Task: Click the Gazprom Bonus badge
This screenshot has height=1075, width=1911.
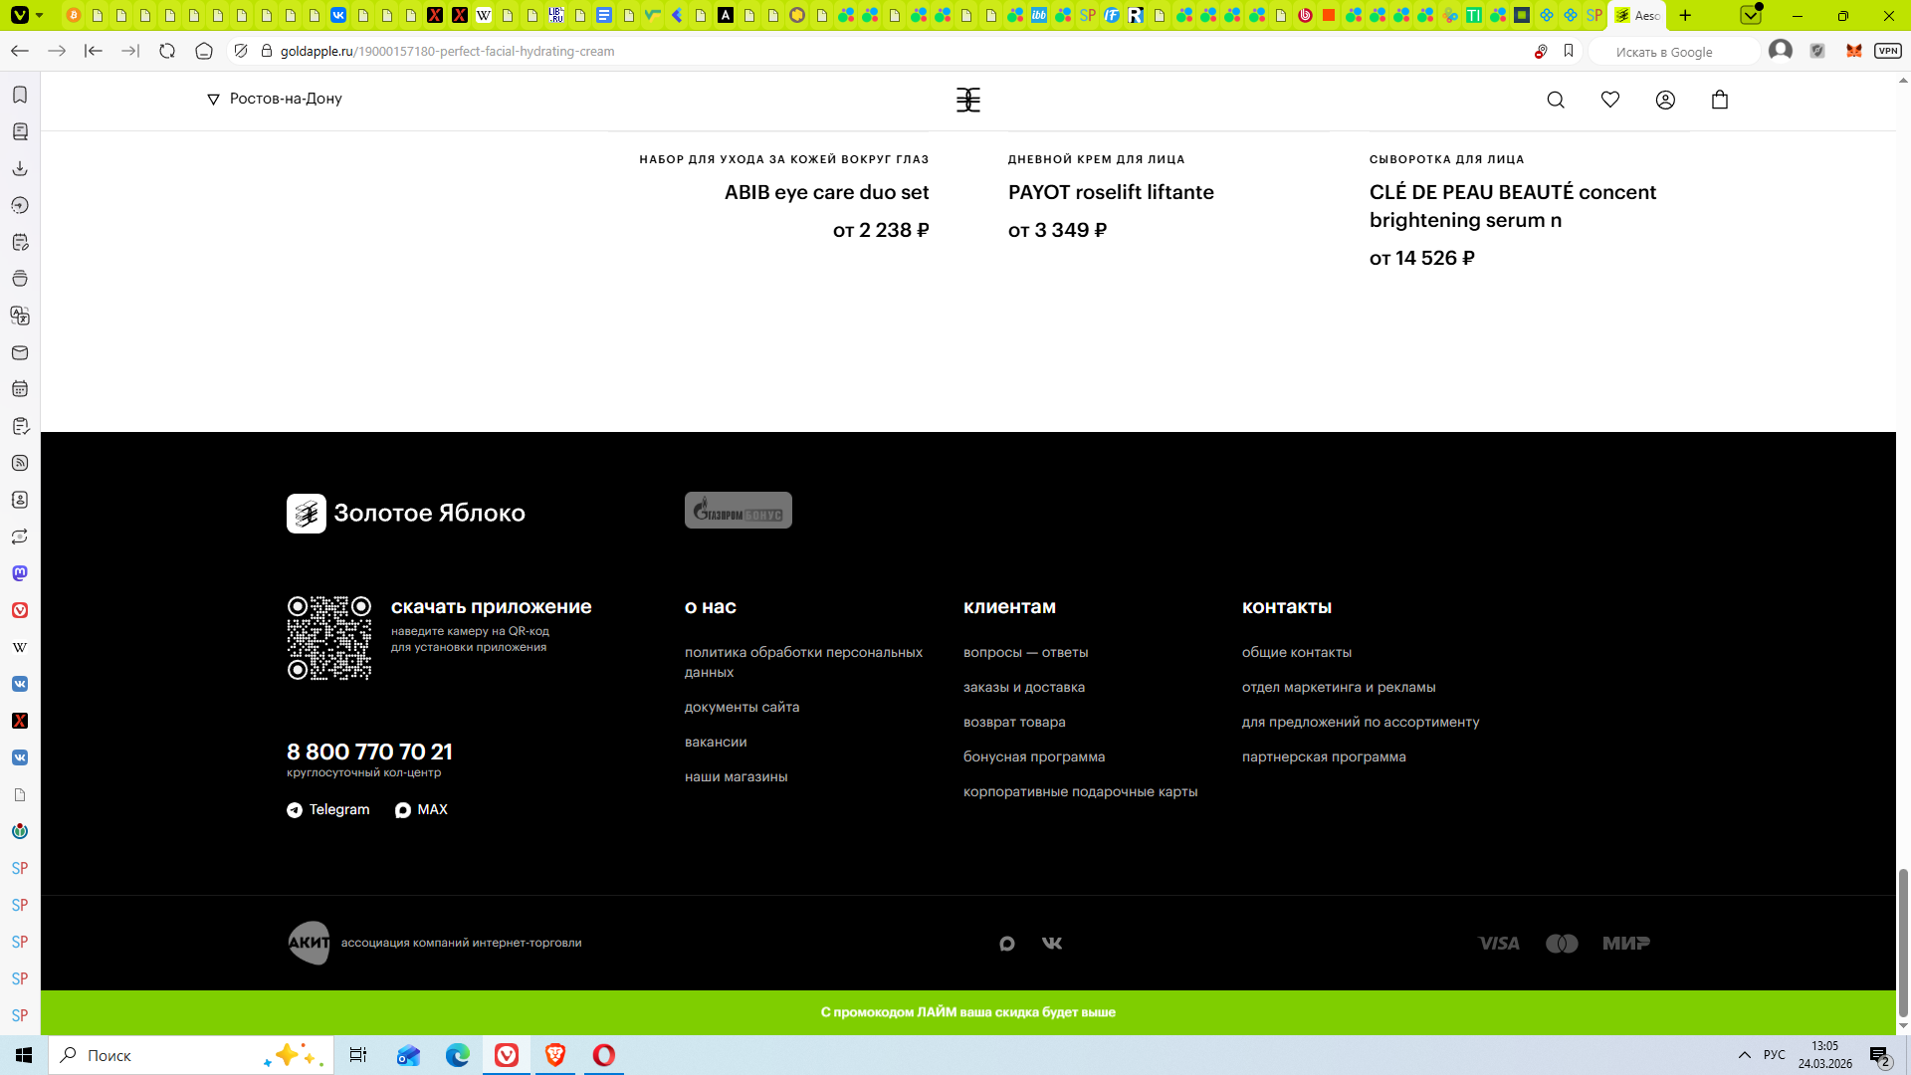Action: (738, 511)
